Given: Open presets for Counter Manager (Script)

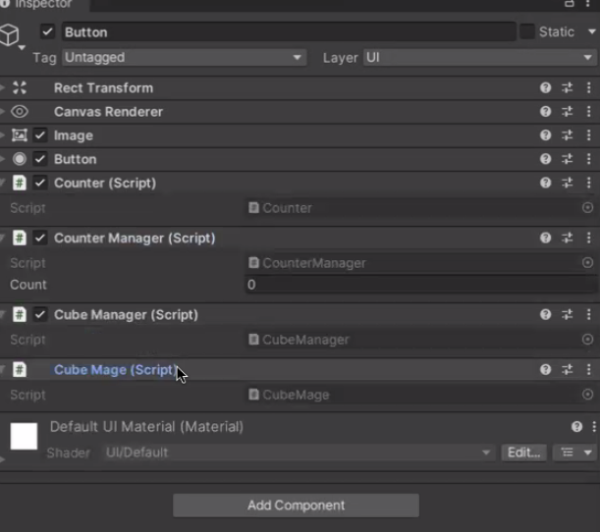Looking at the screenshot, I should tap(567, 238).
